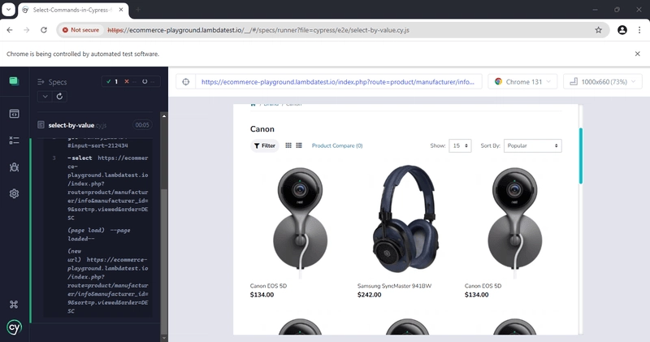Open the Sort By Popular dropdown
This screenshot has height=342, width=650.
[x=533, y=145]
